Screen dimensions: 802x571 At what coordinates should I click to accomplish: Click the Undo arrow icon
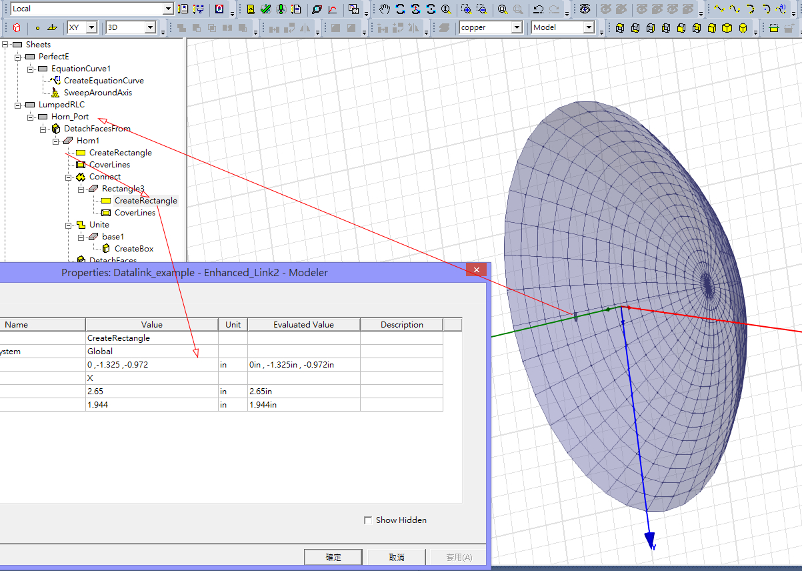pos(539,9)
